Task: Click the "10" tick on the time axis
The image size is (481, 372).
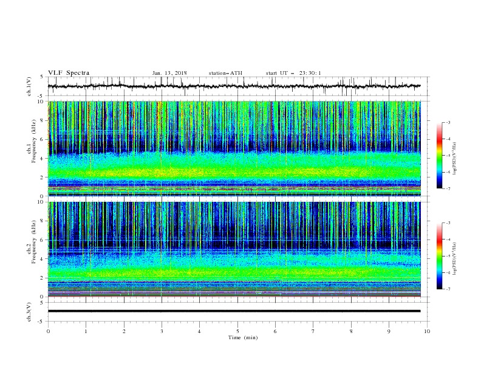Action: (427, 331)
